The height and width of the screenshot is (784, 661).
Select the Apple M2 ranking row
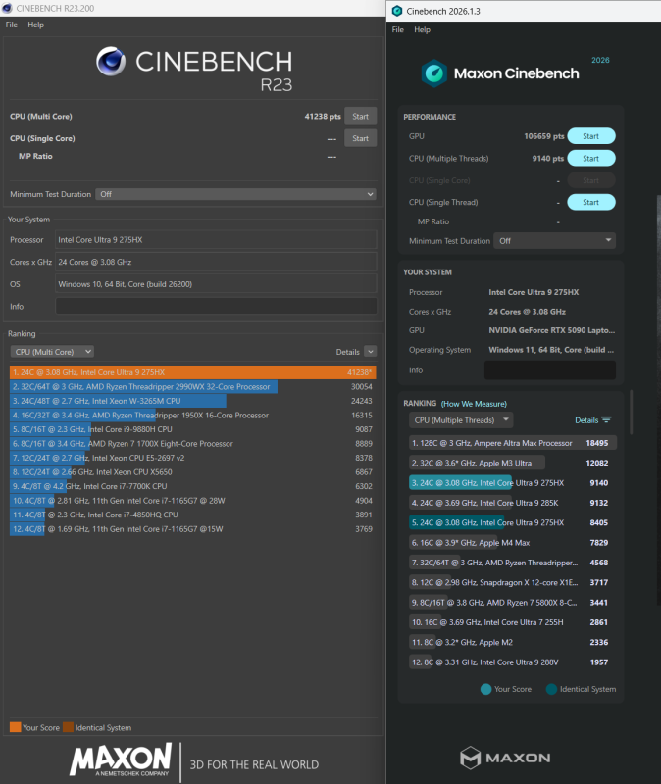click(512, 643)
